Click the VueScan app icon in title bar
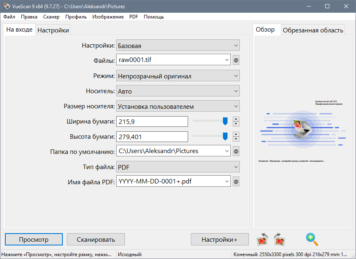356x259 pixels. coord(7,6)
